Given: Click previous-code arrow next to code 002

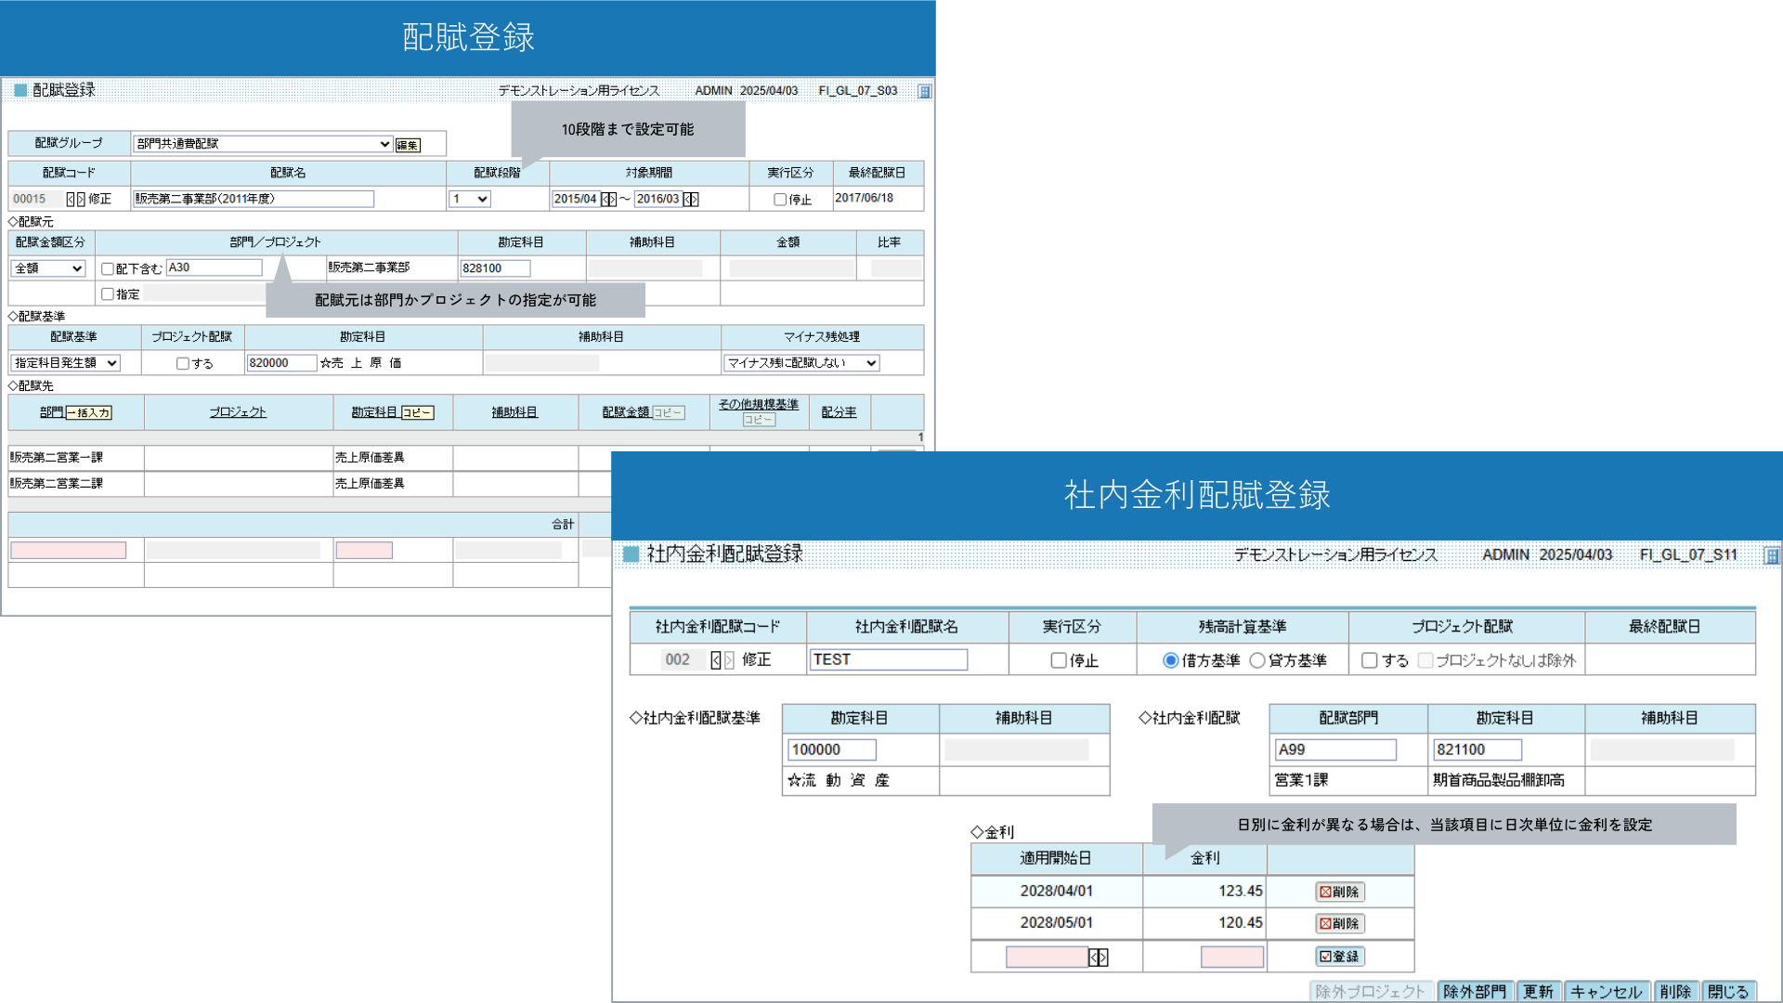Looking at the screenshot, I should (x=715, y=660).
